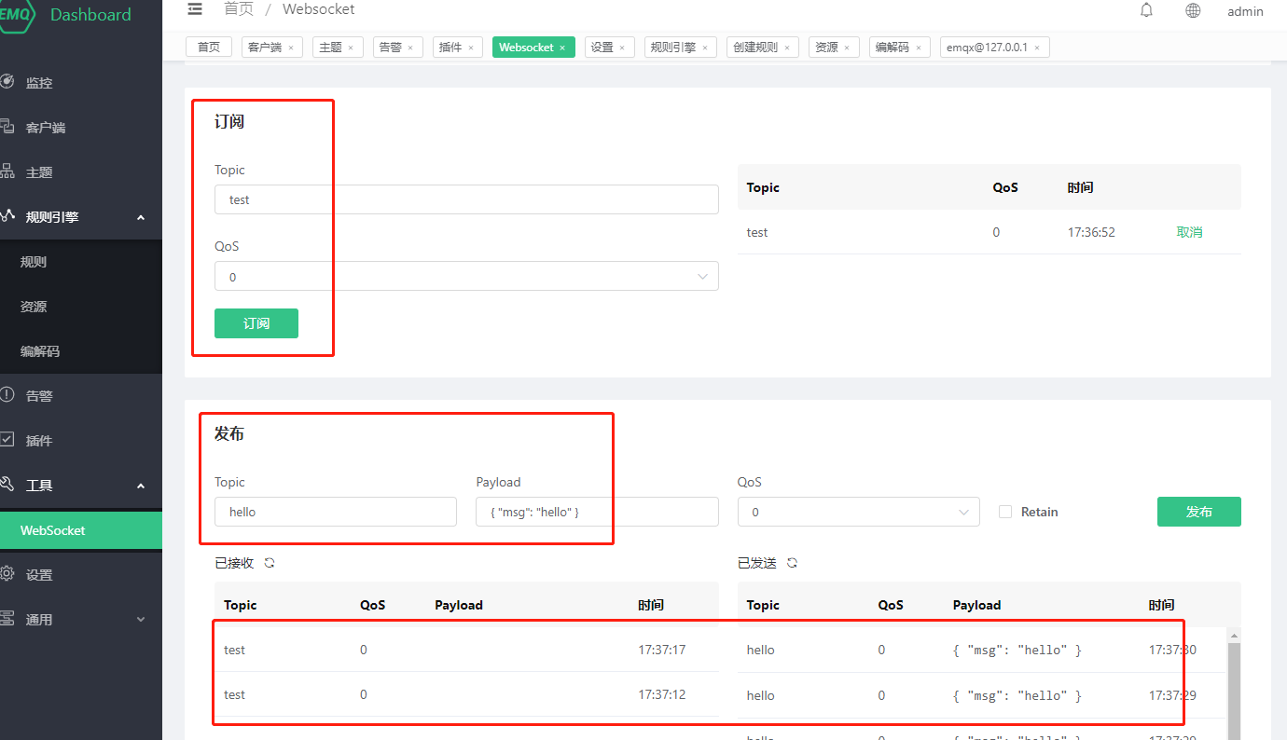Close the Websocket tab

[562, 48]
